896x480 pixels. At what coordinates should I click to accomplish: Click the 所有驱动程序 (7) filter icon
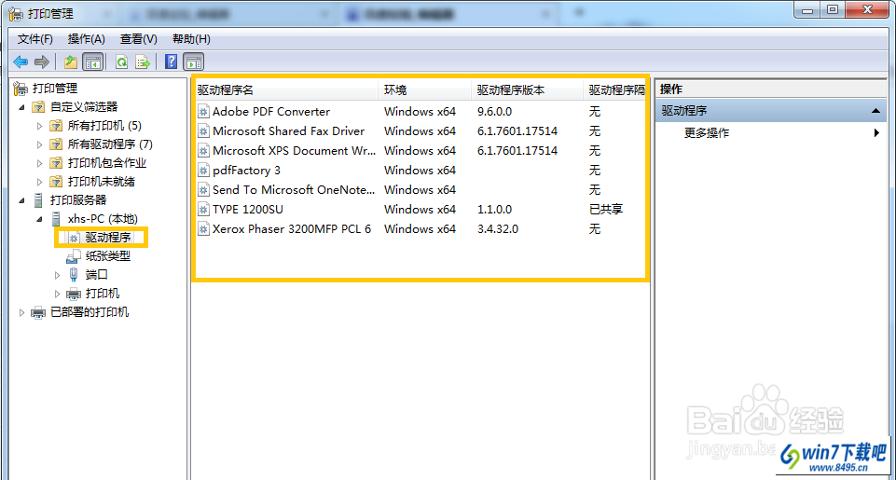point(55,144)
